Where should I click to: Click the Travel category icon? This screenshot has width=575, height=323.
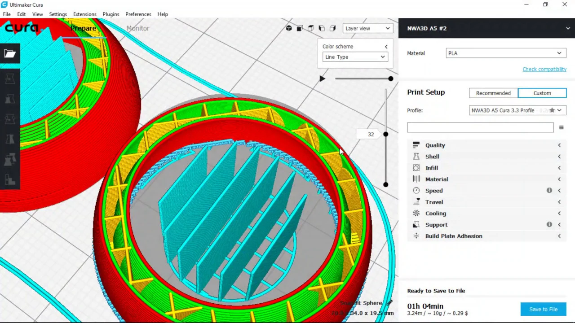click(416, 202)
